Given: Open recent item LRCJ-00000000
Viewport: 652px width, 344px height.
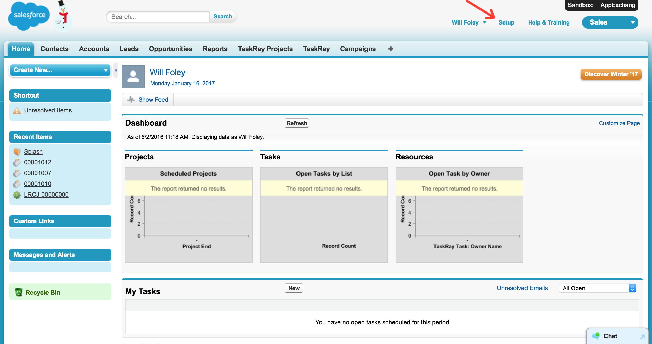Looking at the screenshot, I should coord(46,195).
